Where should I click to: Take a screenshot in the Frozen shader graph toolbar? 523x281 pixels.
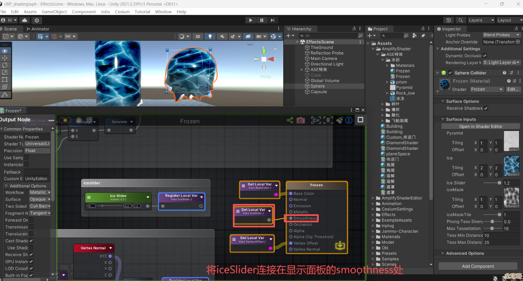(300, 120)
